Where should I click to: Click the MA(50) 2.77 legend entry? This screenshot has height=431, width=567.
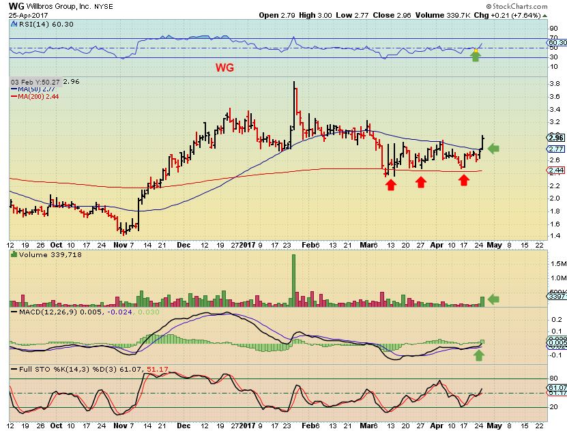(x=33, y=89)
